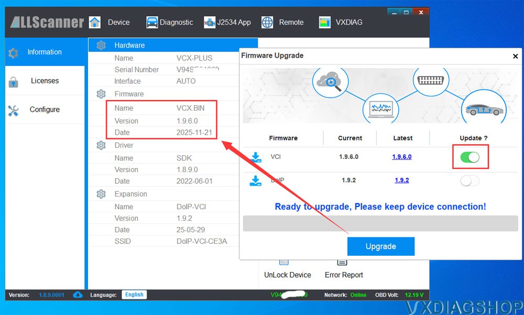Click the Hardware section header
Image resolution: width=524 pixels, height=315 pixels.
pos(173,45)
